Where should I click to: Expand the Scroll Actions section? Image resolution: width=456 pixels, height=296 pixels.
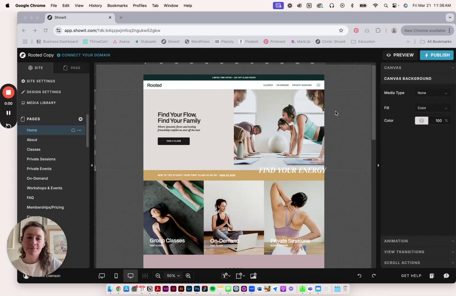418,263
